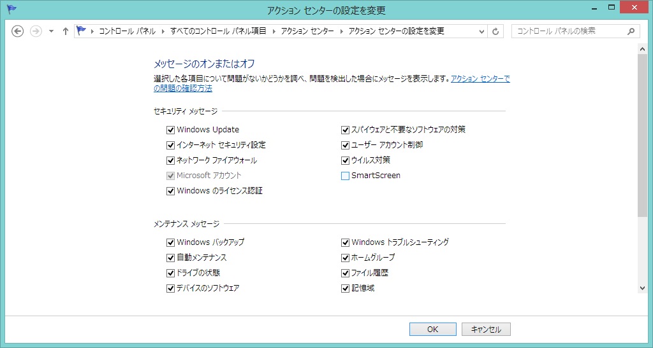The image size is (653, 348).
Task: Click the メッセージのオンまたはオフ heading
Action: click(204, 64)
